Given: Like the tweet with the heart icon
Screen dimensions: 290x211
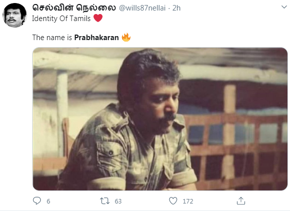Looking at the screenshot, I should (173, 201).
